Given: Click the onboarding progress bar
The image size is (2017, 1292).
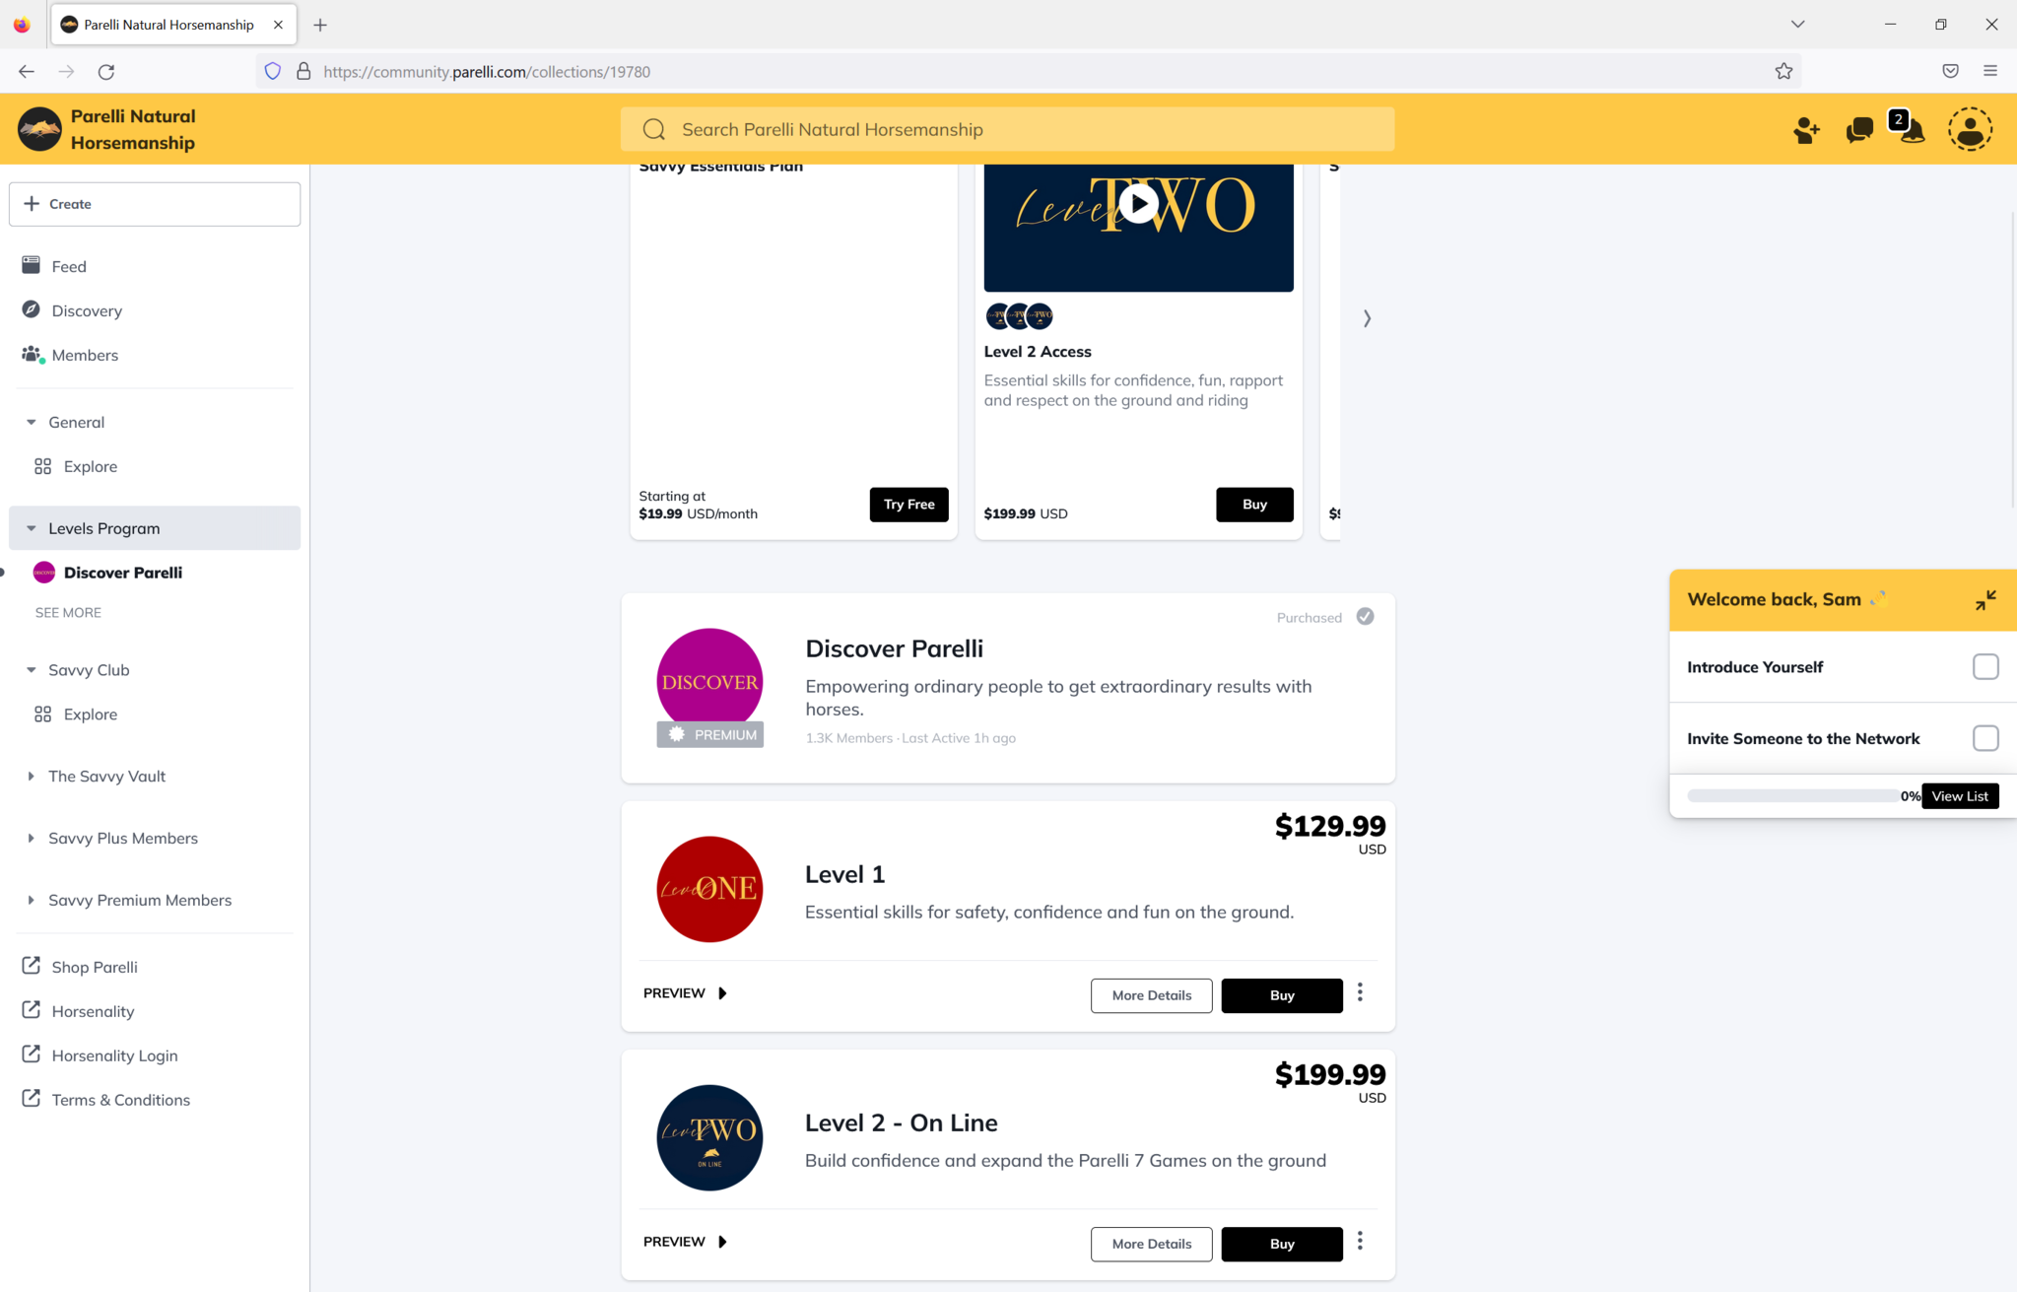Looking at the screenshot, I should [1793, 796].
